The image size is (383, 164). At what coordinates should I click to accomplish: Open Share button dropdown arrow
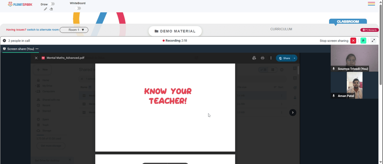pyautogui.click(x=295, y=58)
